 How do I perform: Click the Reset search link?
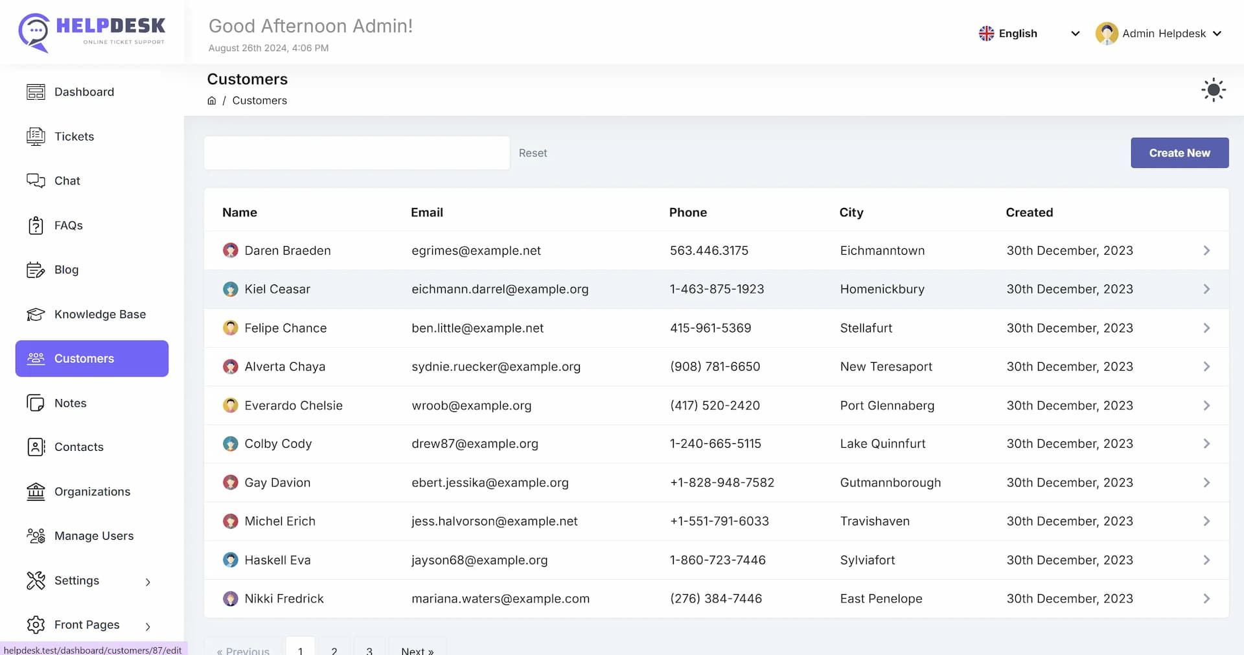(533, 153)
